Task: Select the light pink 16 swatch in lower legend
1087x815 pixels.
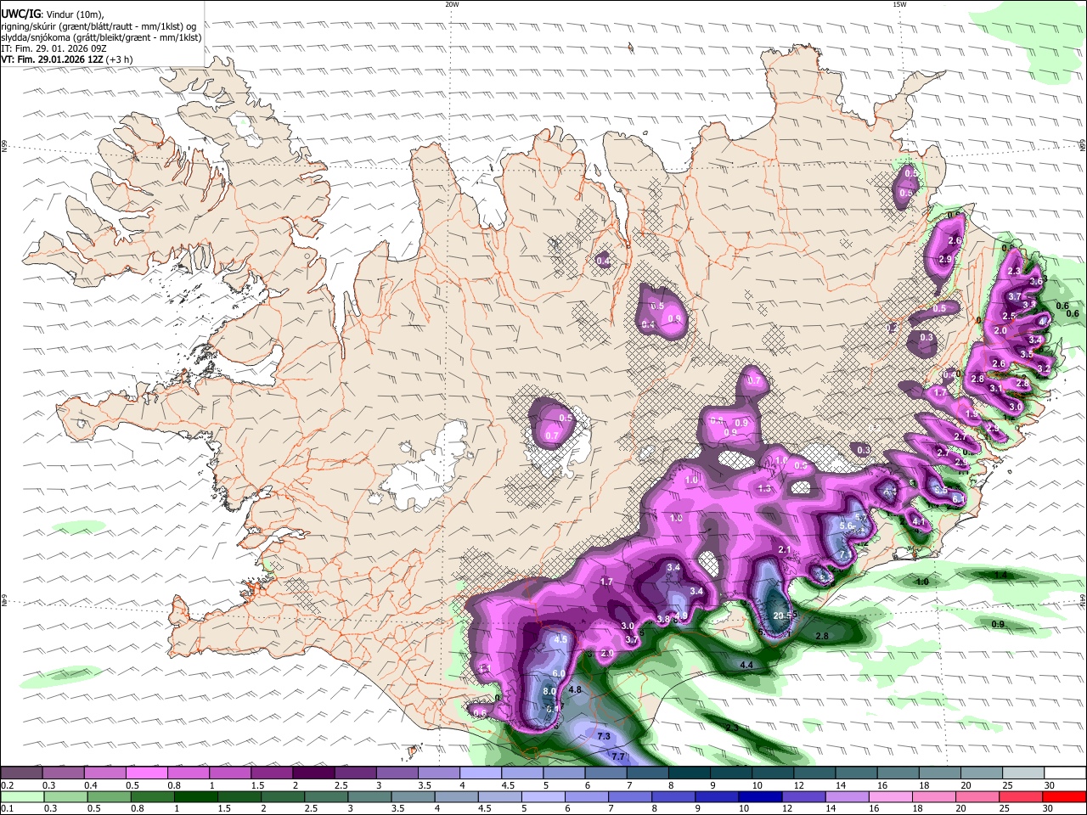Action: tap(891, 796)
